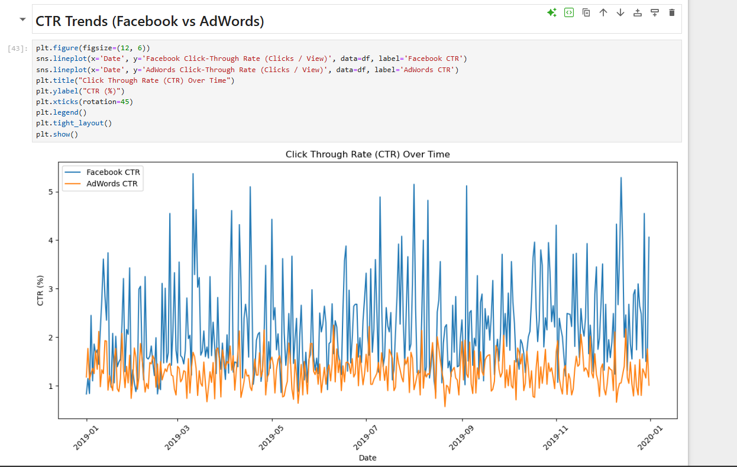Insert a new cell above via toolbar icon
Screen dimensions: 737x467
click(x=637, y=12)
